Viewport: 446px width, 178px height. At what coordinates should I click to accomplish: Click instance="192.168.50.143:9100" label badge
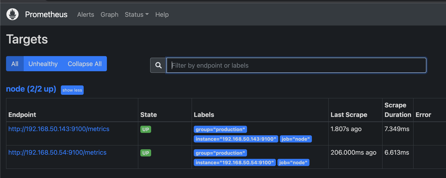236,139
